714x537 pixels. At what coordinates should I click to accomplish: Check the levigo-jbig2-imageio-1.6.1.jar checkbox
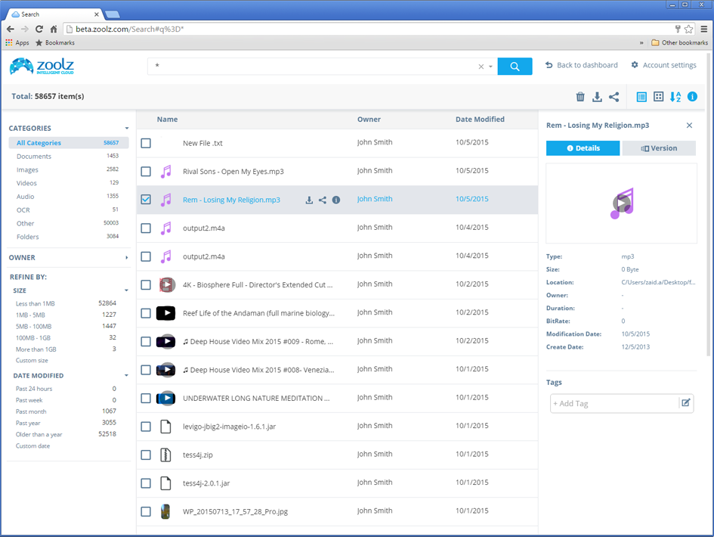pyautogui.click(x=146, y=427)
